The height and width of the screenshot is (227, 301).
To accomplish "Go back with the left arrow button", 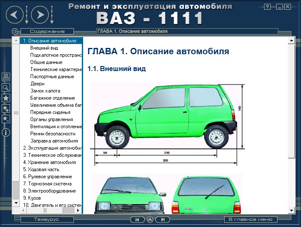I will pyautogui.click(x=15, y=15).
